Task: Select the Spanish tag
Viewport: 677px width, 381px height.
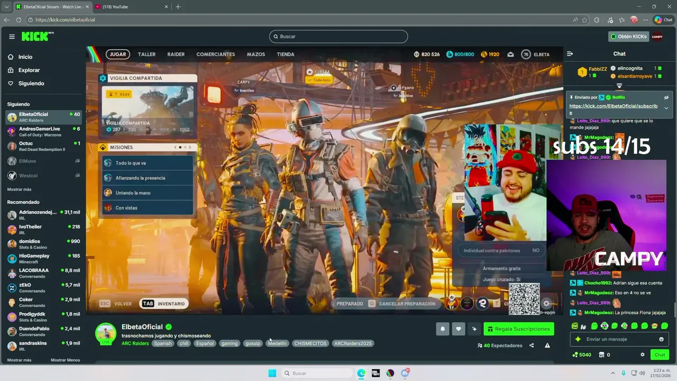Action: pos(163,343)
